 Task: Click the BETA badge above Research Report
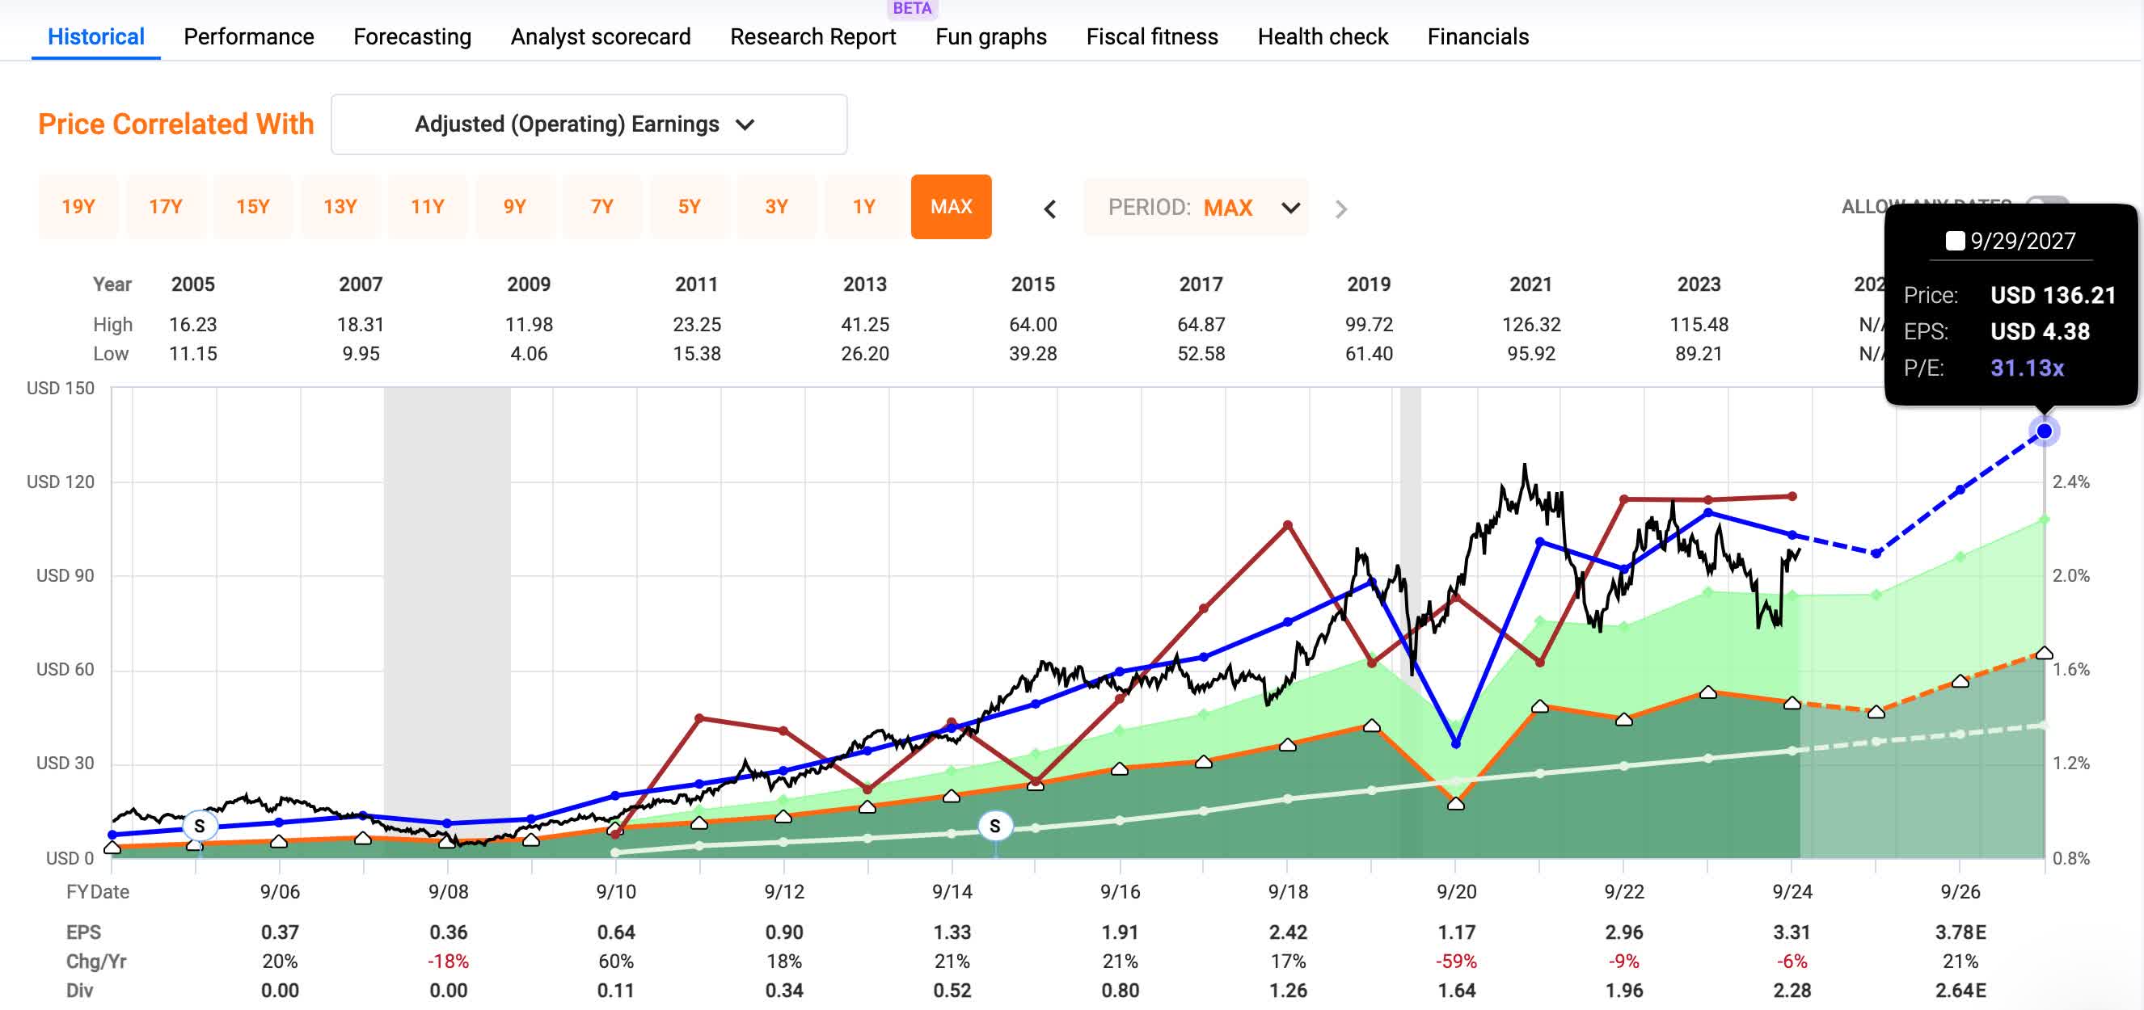point(911,8)
